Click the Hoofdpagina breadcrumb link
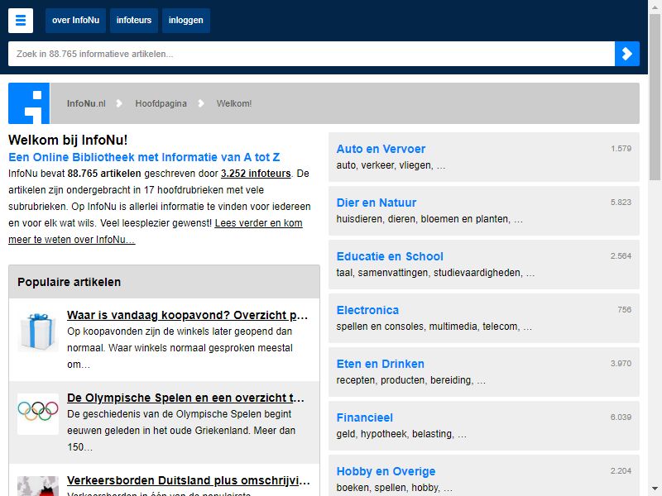This screenshot has width=662, height=496. (x=161, y=103)
